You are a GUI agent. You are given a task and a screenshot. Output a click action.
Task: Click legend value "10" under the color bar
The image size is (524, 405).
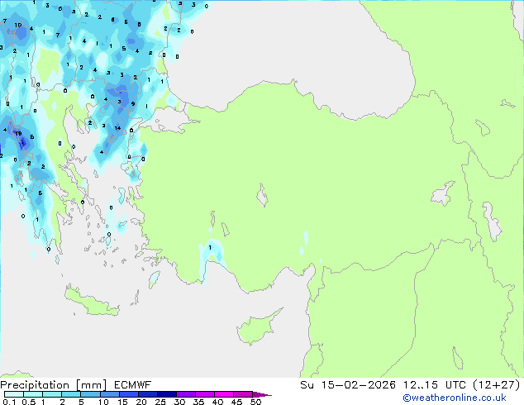[x=103, y=402]
